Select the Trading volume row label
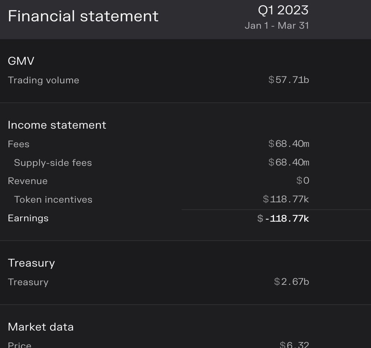The height and width of the screenshot is (348, 371). (x=43, y=80)
